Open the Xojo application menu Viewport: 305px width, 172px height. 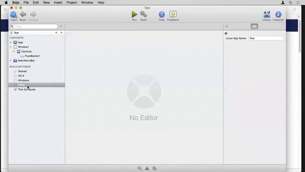(x=16, y=2)
